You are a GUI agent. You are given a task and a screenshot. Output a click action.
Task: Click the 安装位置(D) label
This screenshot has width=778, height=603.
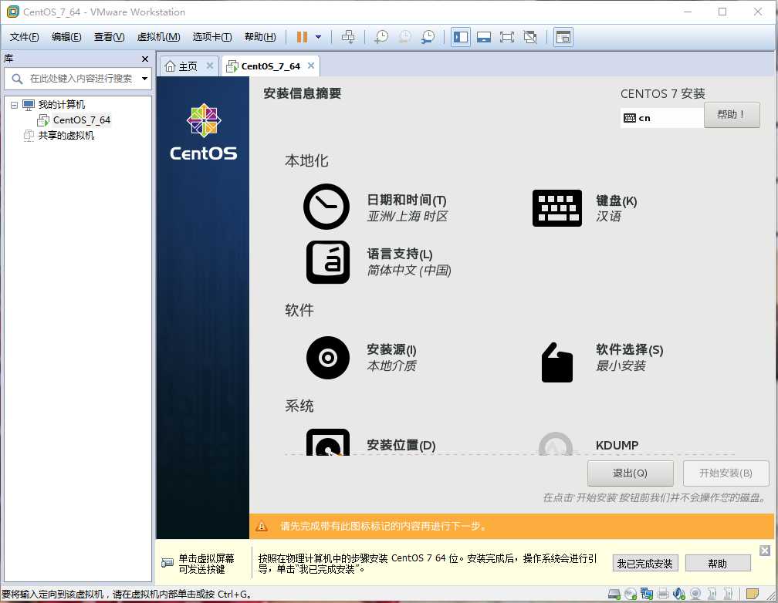click(x=401, y=445)
